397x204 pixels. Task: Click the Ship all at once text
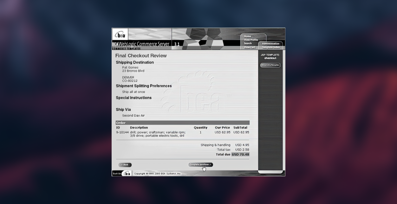(133, 92)
